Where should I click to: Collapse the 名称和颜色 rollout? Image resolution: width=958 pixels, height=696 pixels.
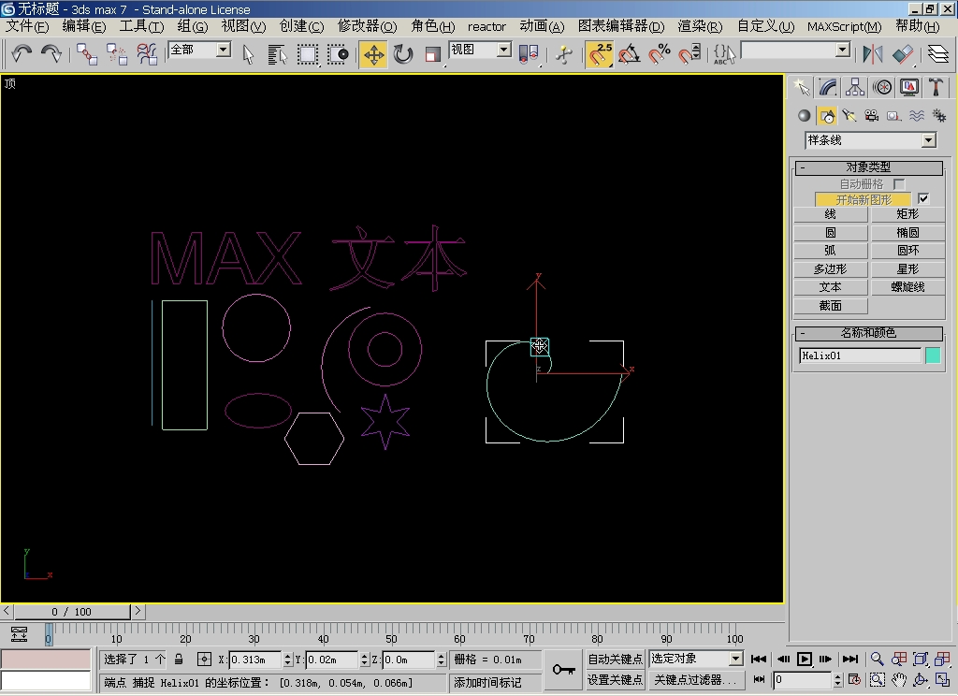[868, 332]
